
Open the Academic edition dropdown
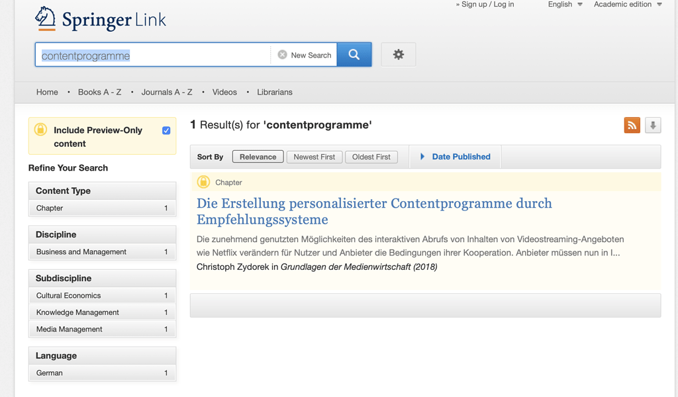point(626,4)
